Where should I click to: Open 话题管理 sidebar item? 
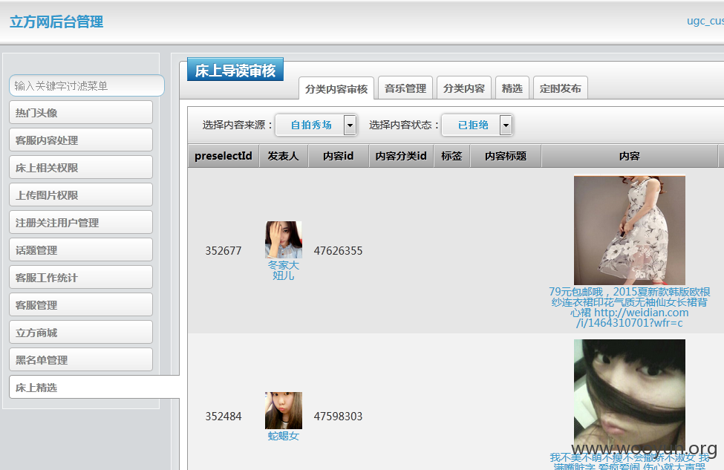(81, 249)
